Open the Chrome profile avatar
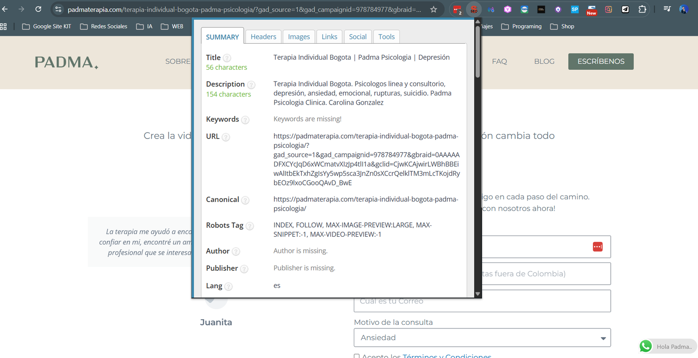Viewport: 698px width, 358px height. [x=684, y=9]
